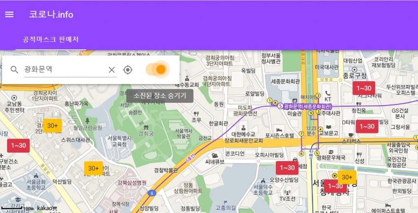Click the KT phone icon on map
Image resolution: width=418 pixels, height=213 pixels.
[x=328, y=93]
